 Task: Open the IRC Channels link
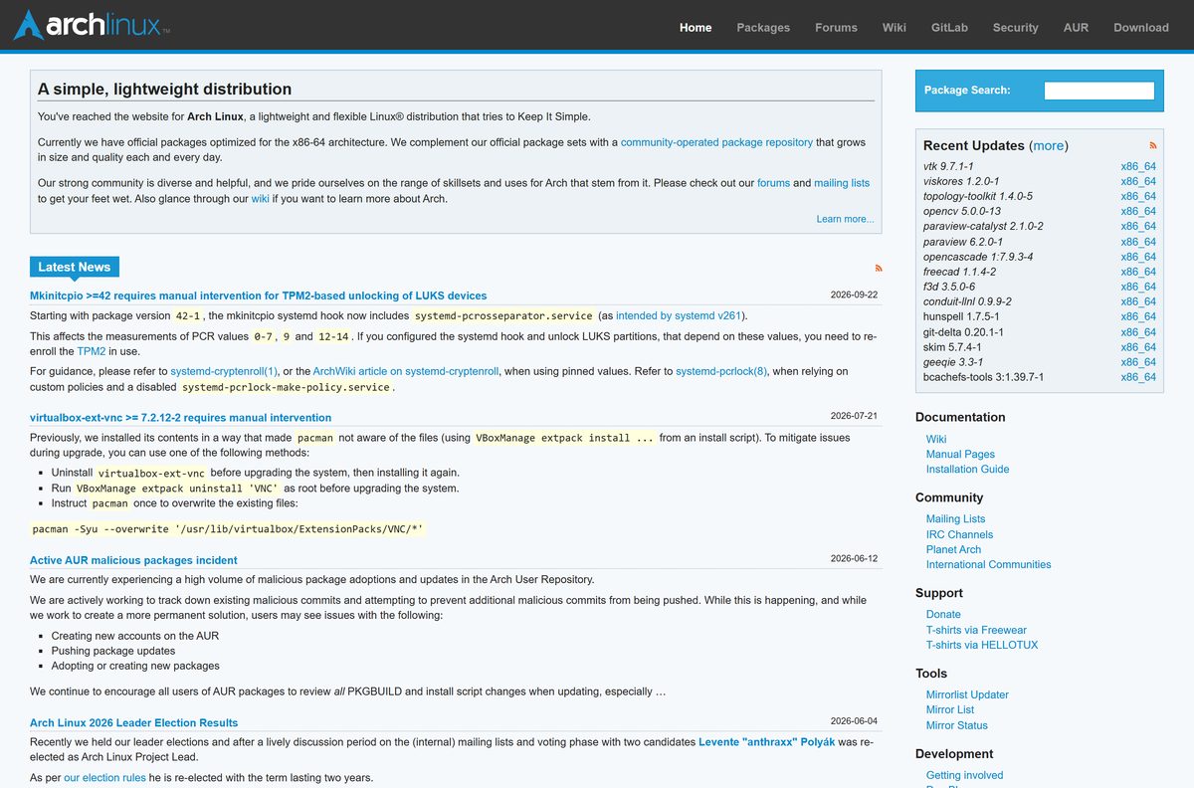[959, 534]
